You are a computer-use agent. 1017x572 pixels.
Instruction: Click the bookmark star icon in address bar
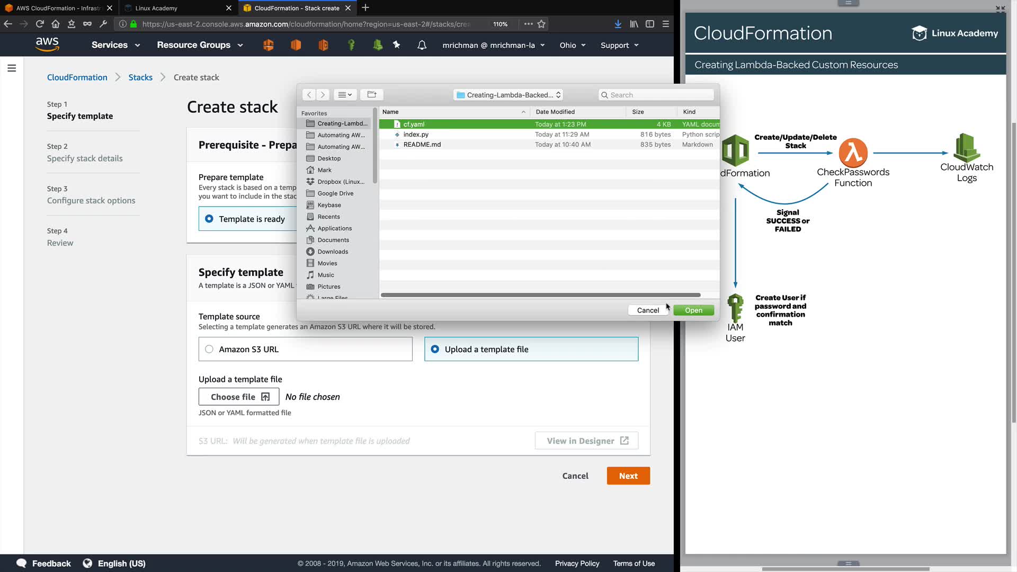point(541,24)
